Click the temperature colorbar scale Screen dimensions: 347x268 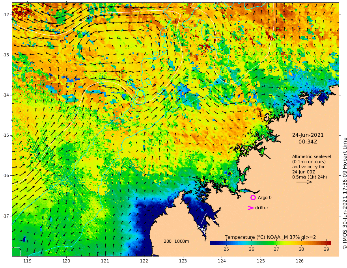click(x=271, y=243)
